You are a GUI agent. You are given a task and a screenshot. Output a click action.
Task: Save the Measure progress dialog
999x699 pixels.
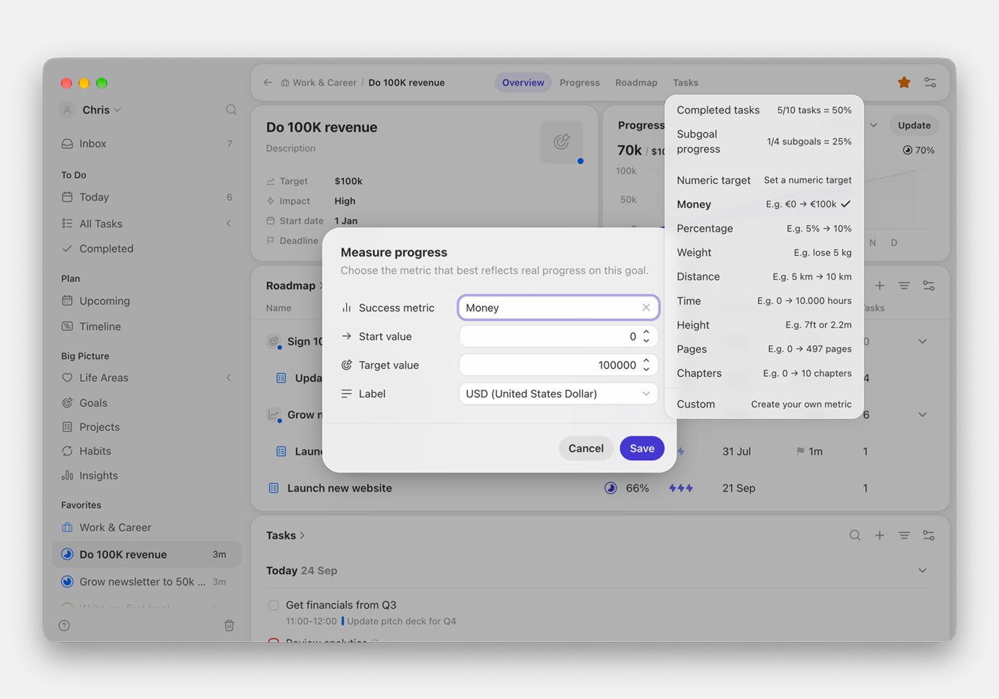pos(642,449)
